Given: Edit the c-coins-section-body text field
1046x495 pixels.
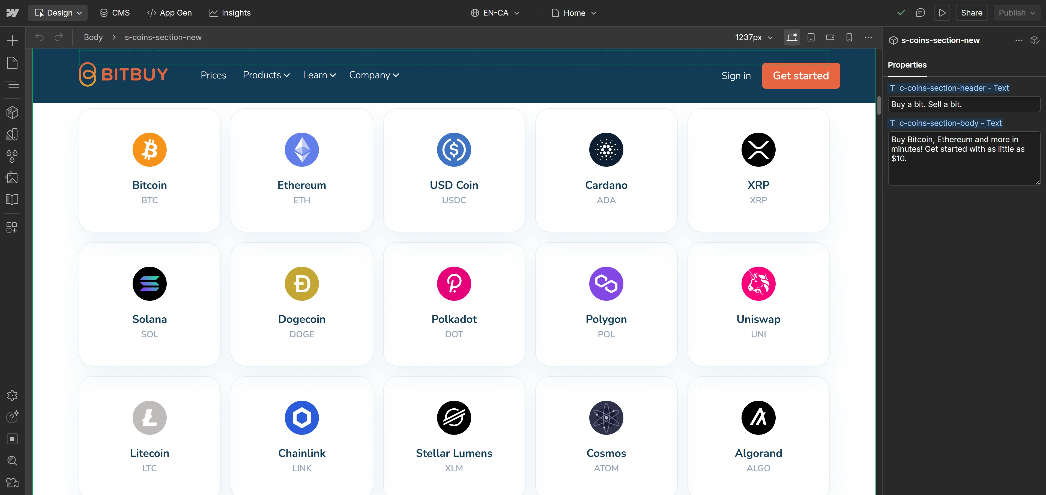Looking at the screenshot, I should click(964, 158).
